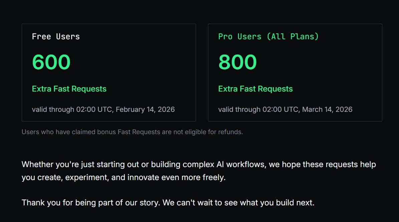Image resolution: width=399 pixels, height=222 pixels.
Task: Click the refunds eligibility disclaimer text
Action: (132, 132)
